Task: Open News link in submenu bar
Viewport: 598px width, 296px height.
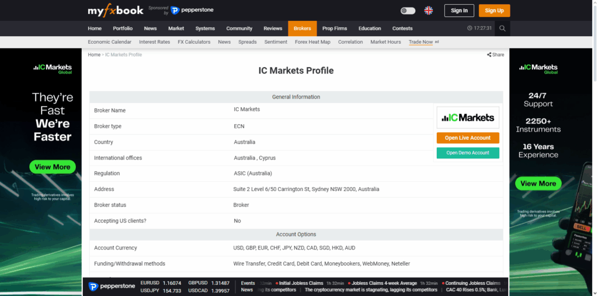Action: click(224, 42)
